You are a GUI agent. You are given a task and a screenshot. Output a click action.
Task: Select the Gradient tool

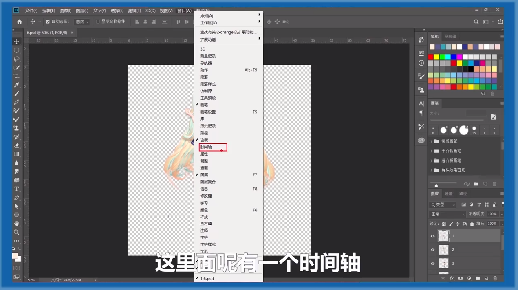(x=17, y=154)
